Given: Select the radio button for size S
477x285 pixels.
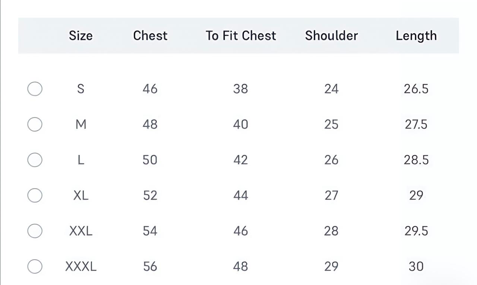Looking at the screenshot, I should point(35,89).
